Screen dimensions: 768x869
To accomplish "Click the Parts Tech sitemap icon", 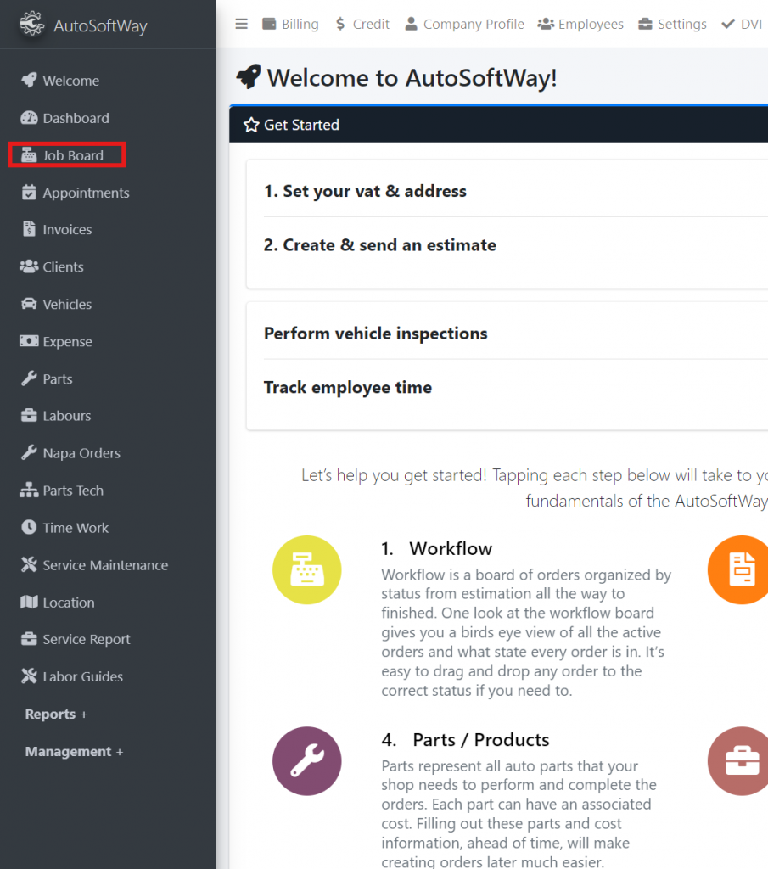I will coord(29,490).
